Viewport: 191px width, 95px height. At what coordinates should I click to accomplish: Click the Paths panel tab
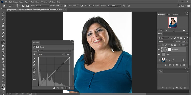pyautogui.click(x=160, y=71)
